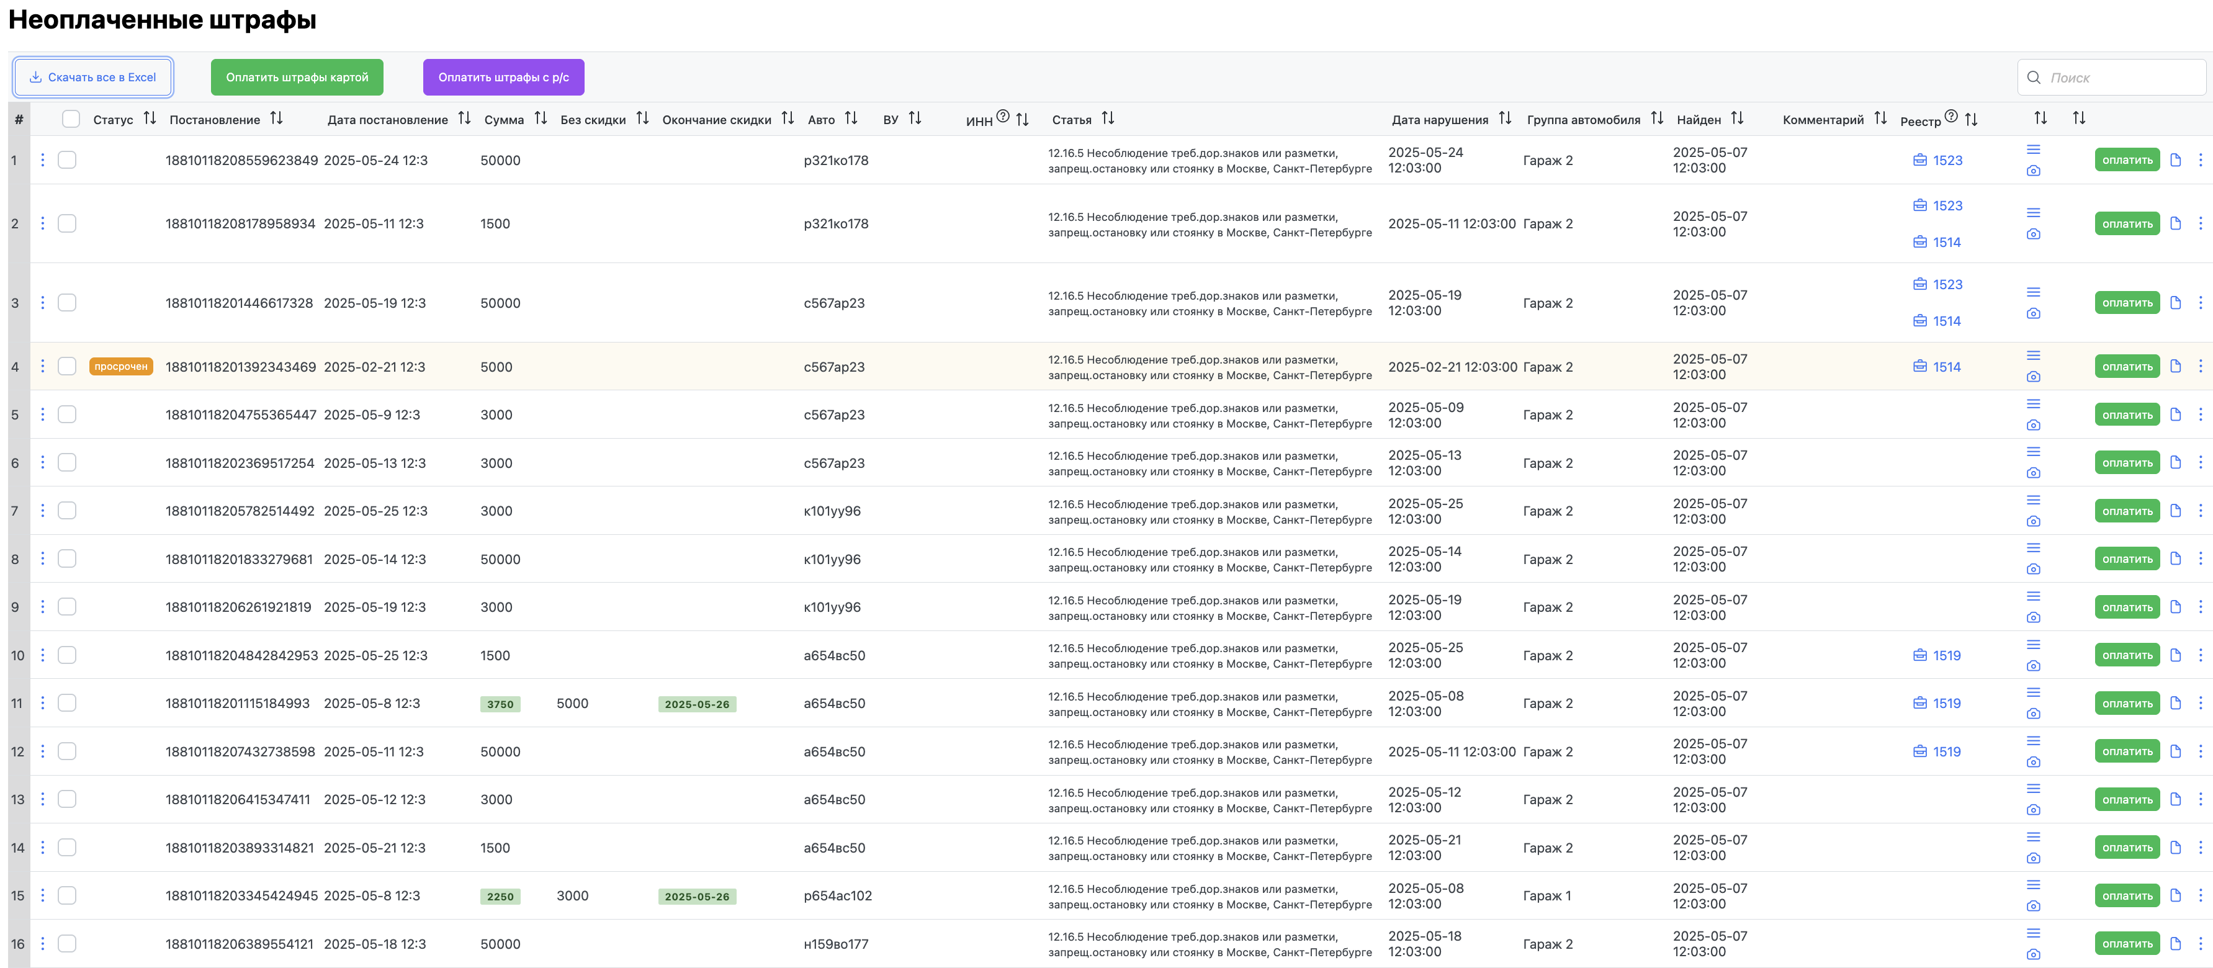
Task: Open the details list icon in row 10
Action: pyautogui.click(x=2032, y=644)
